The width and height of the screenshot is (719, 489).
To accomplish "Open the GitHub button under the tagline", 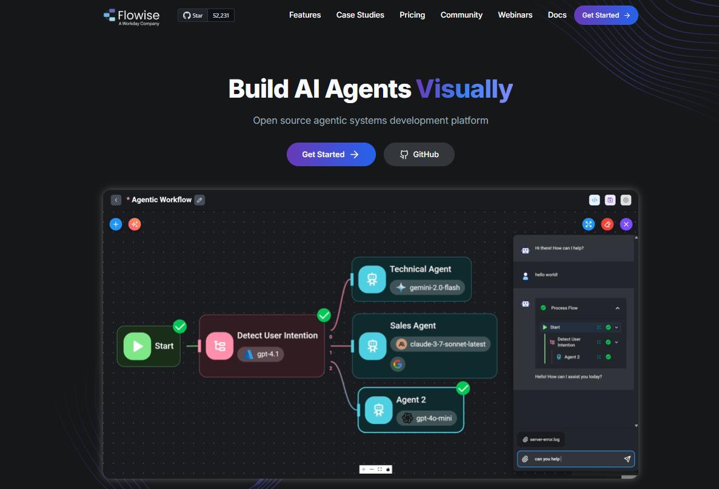I will click(x=419, y=154).
